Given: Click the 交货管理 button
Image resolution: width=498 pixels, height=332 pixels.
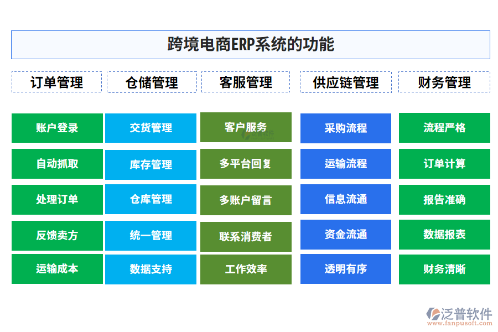Looking at the screenshot, I should pyautogui.click(x=151, y=128).
